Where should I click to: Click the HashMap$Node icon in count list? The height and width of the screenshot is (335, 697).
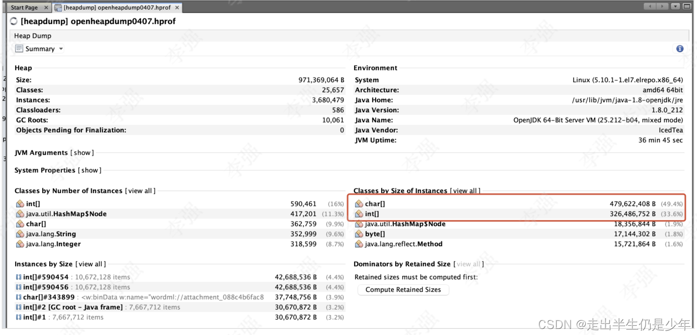pos(20,214)
